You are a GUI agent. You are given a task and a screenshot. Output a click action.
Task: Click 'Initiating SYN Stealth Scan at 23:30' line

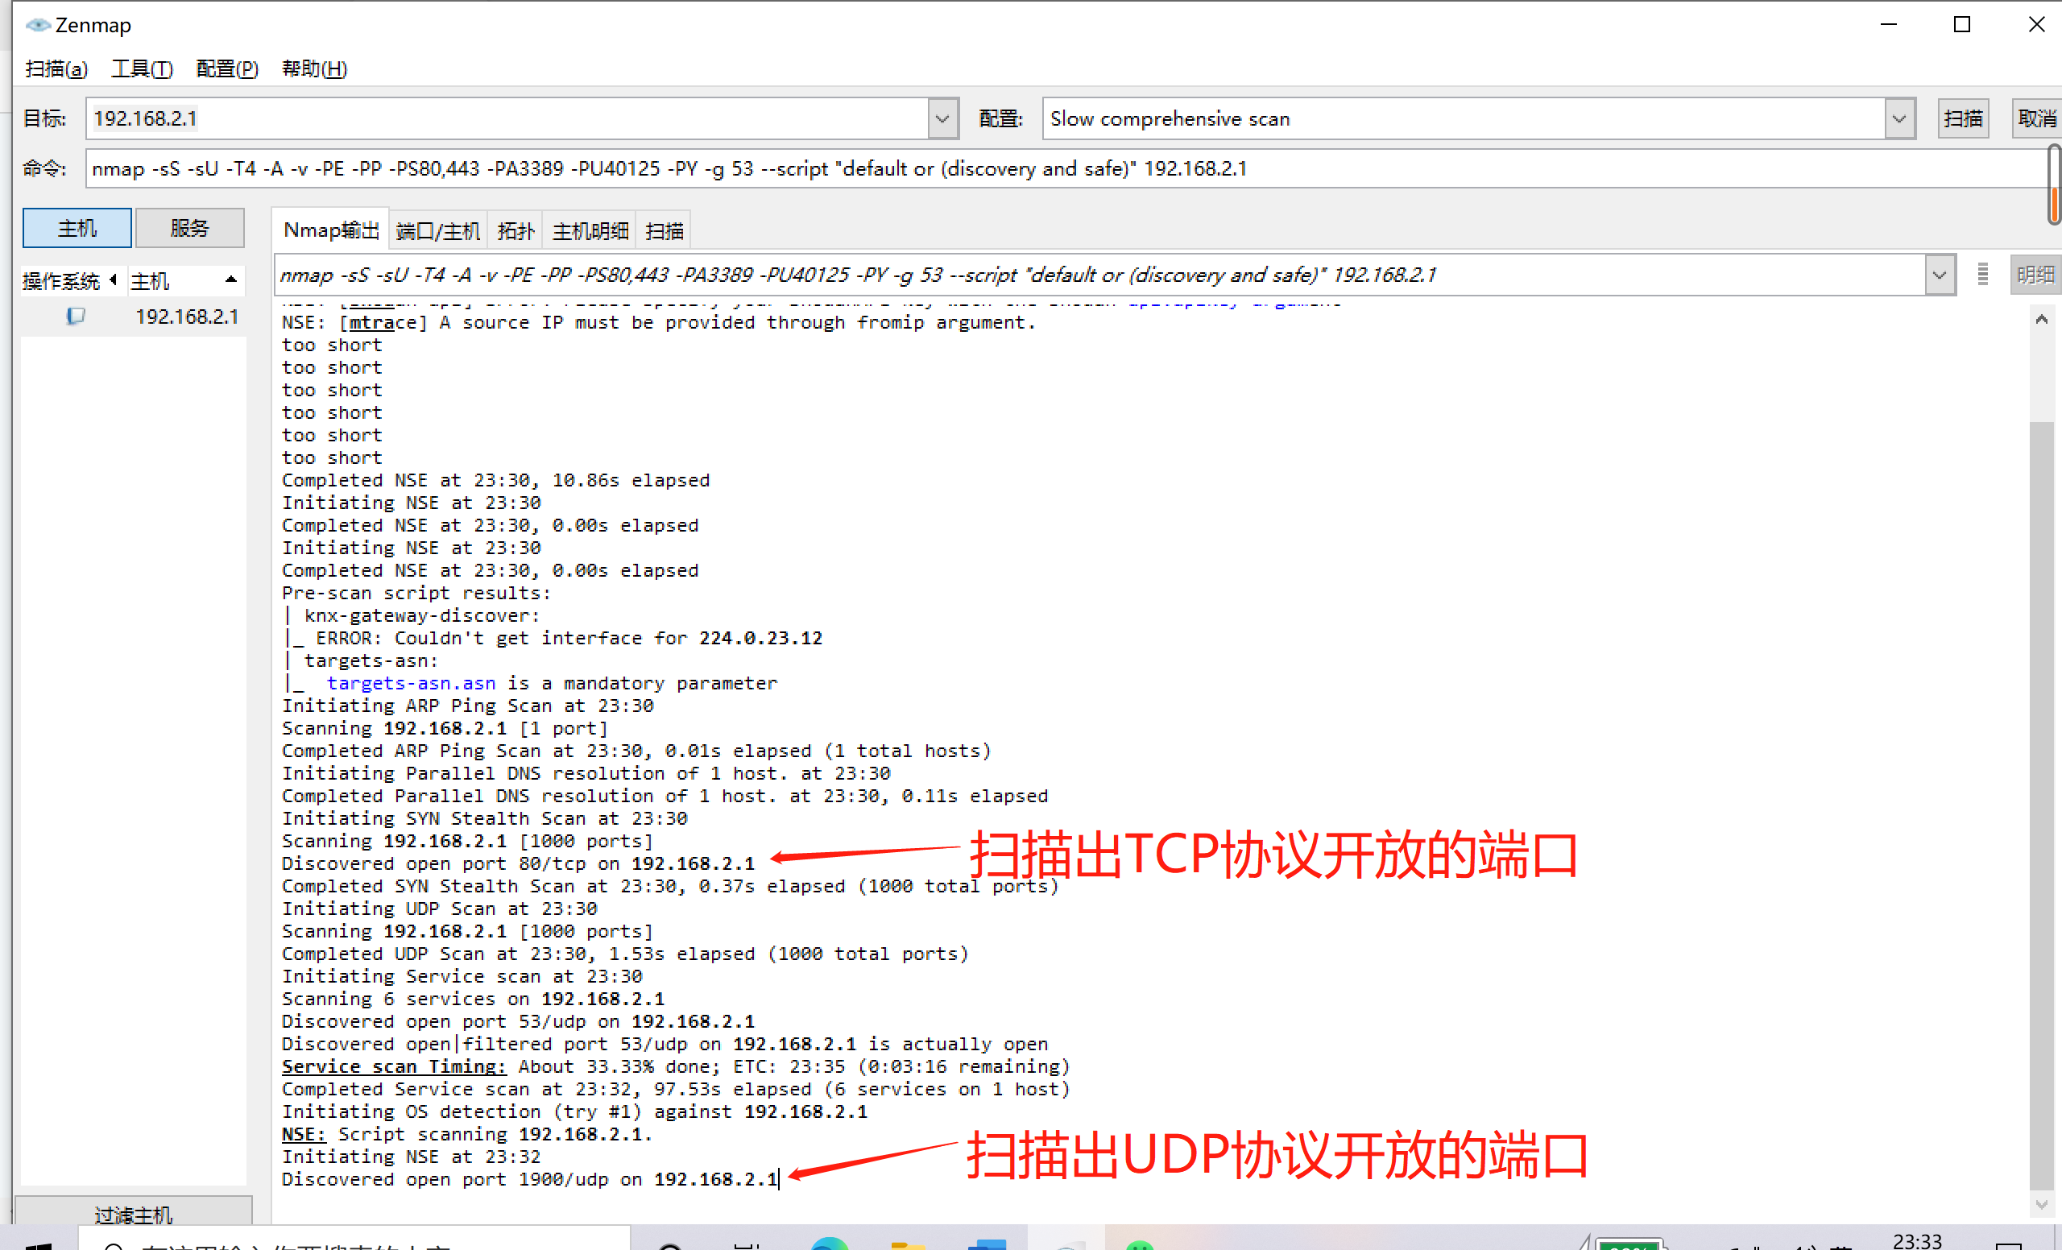click(485, 818)
